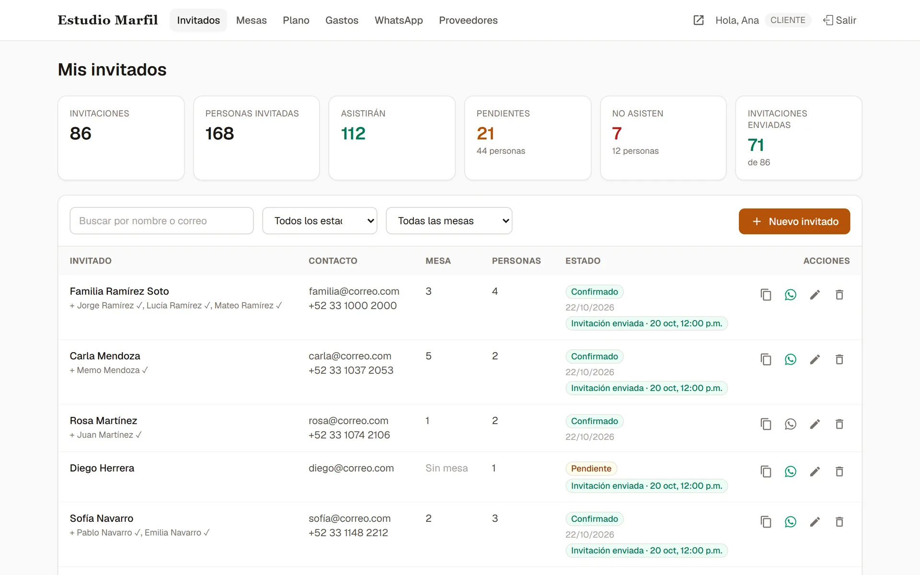
Task: Click the Nuevo invitado button
Action: pyautogui.click(x=794, y=221)
